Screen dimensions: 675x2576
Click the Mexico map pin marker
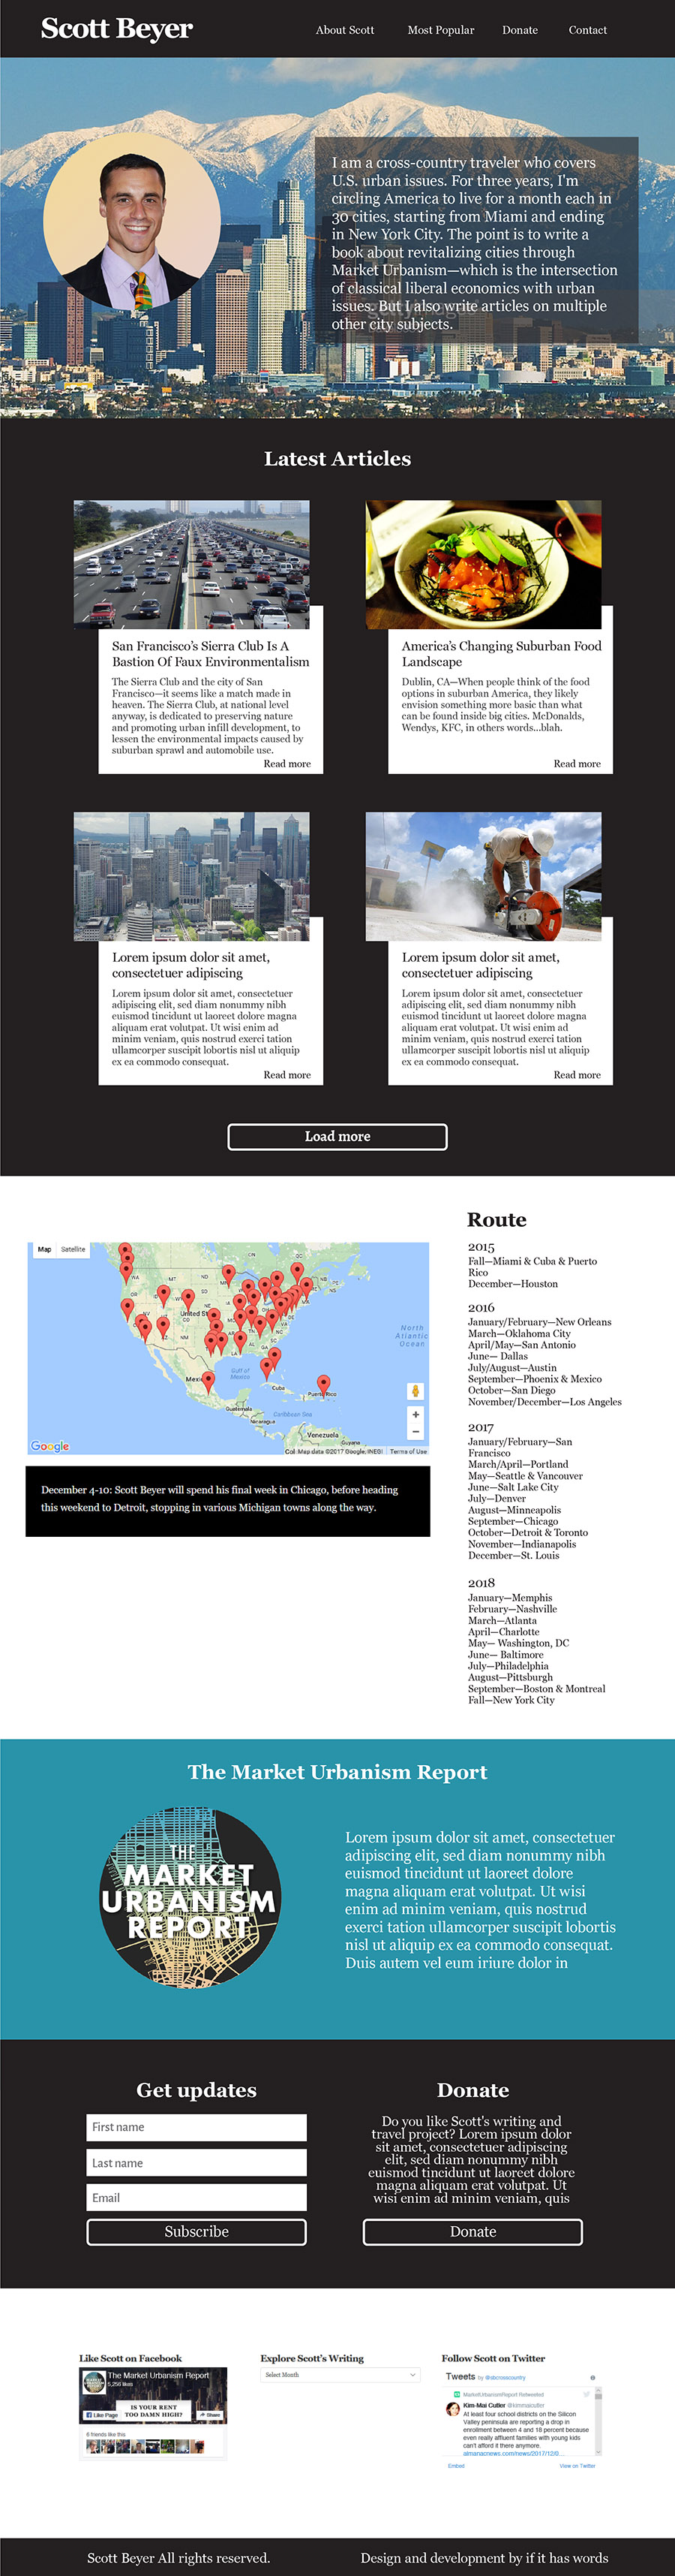tap(208, 1382)
